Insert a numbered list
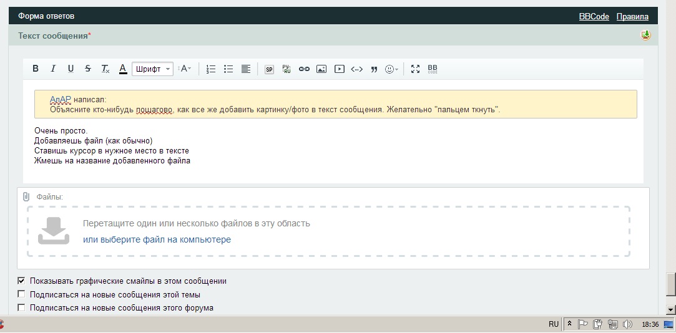676x333 pixels. pyautogui.click(x=211, y=69)
